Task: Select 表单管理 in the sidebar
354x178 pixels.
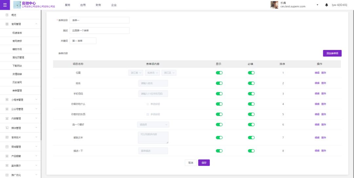Action: pyautogui.click(x=17, y=90)
